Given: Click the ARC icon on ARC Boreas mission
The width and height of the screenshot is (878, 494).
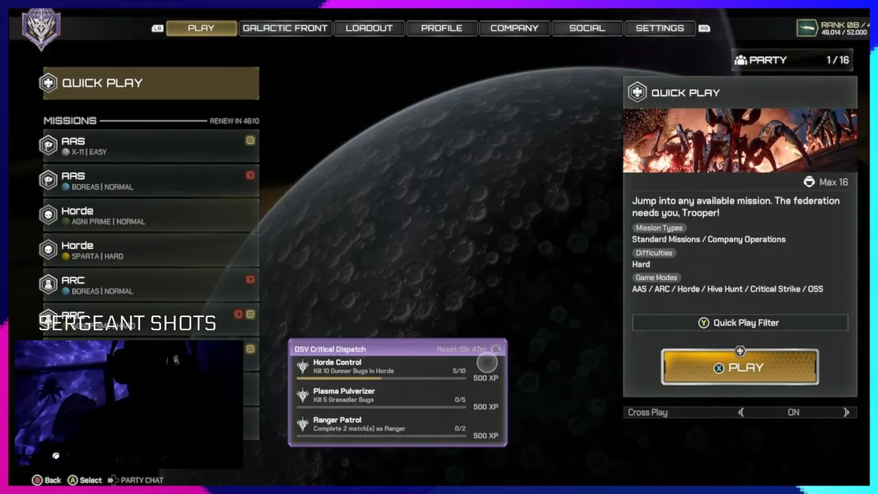Looking at the screenshot, I should [49, 285].
